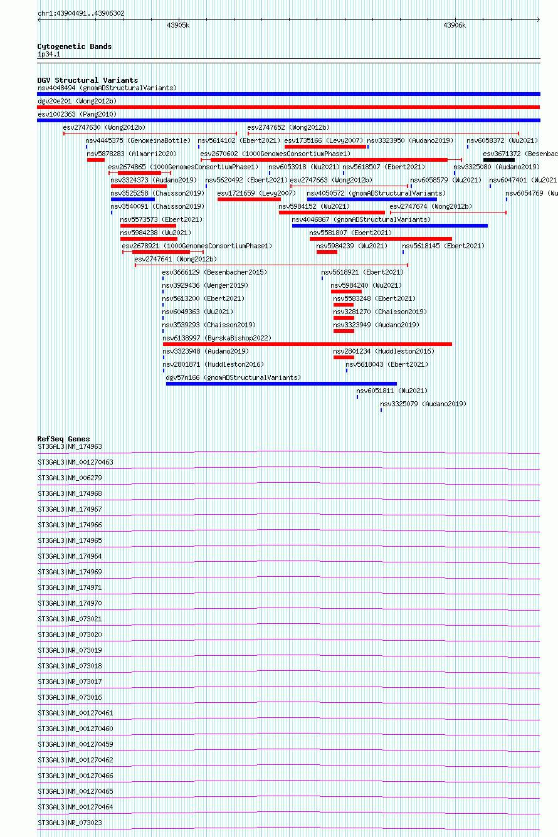The image size is (558, 837).
Task: Select ST3GAL3|NM_006279 gene transcript
Action: coord(70,478)
